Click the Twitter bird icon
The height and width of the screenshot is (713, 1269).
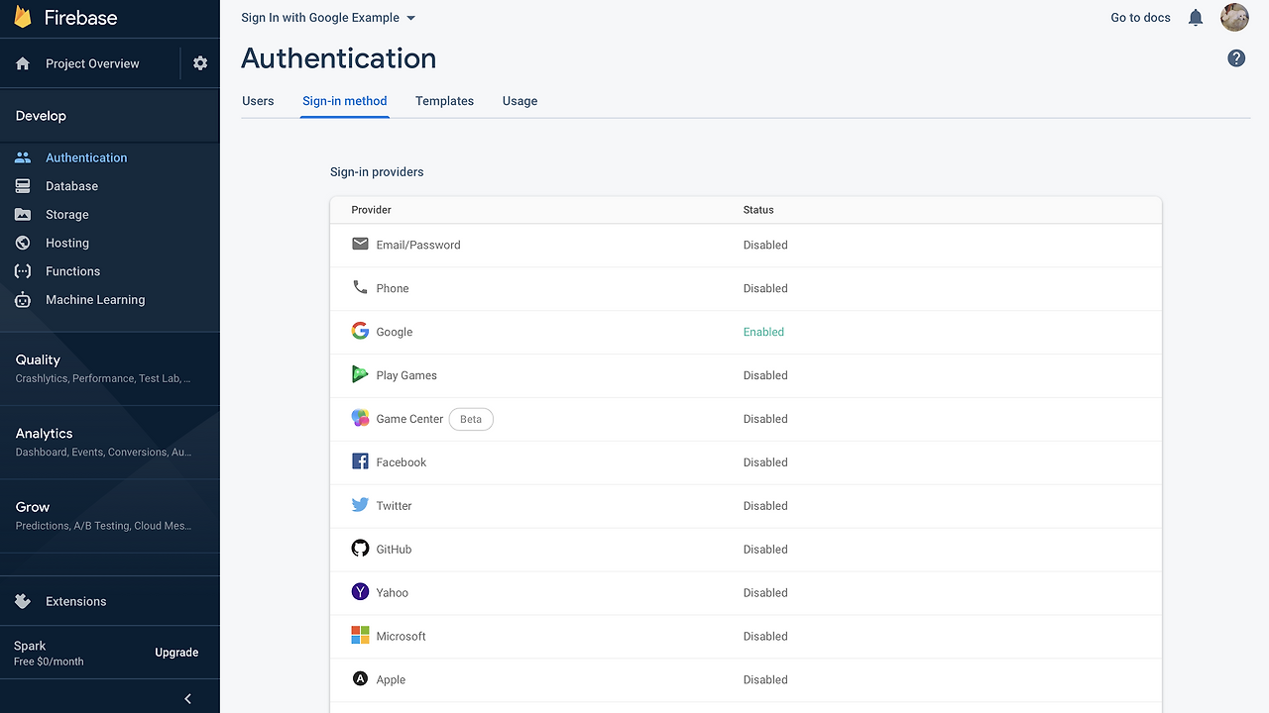(360, 505)
